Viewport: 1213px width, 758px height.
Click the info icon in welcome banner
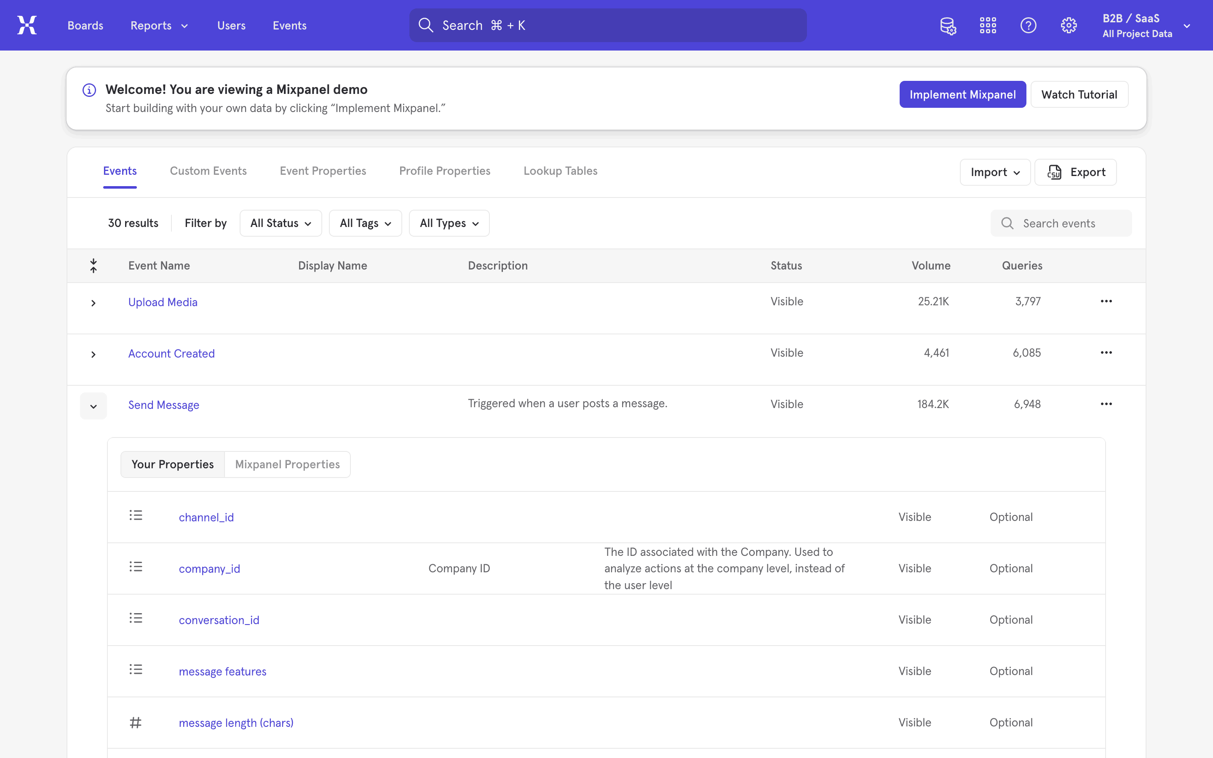click(x=89, y=90)
